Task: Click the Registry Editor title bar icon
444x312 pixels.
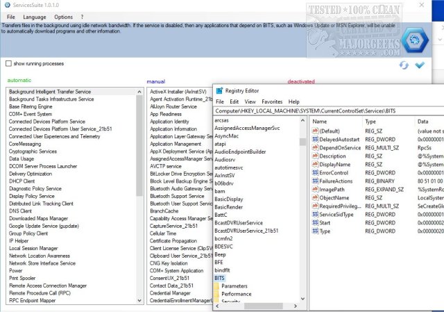Action: click(x=219, y=91)
